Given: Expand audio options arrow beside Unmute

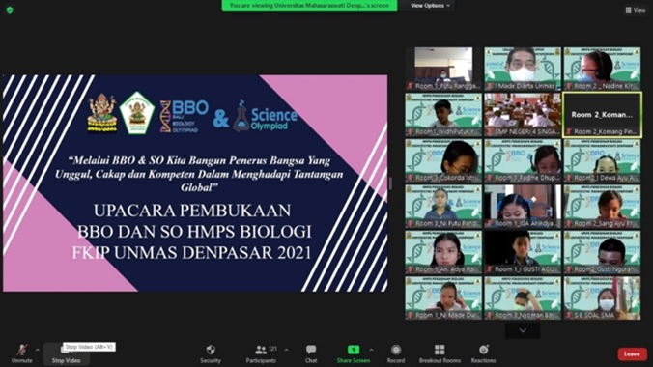Looking at the screenshot, I should 37,350.
